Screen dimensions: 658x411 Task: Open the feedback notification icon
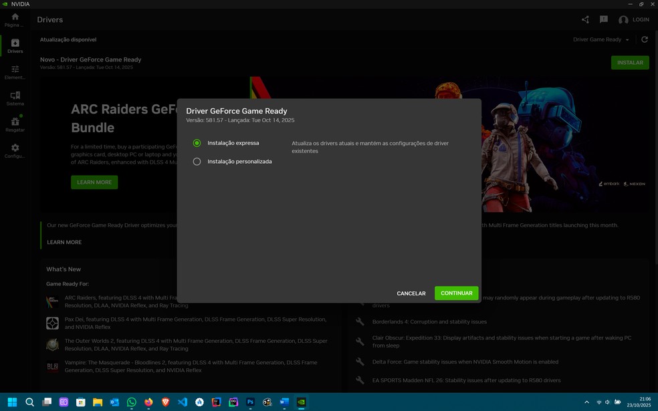click(603, 20)
